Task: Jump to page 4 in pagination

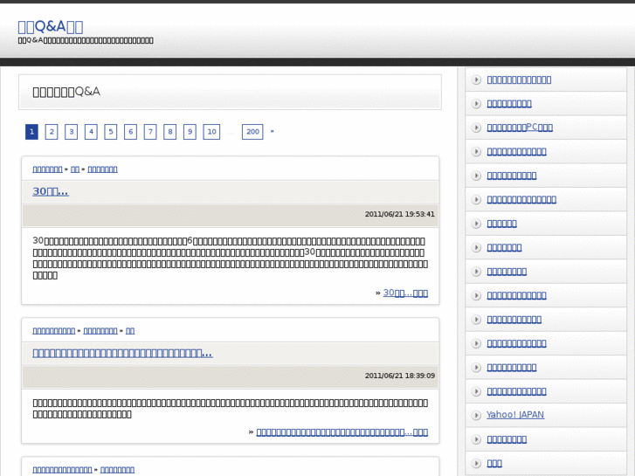Action: pos(91,132)
